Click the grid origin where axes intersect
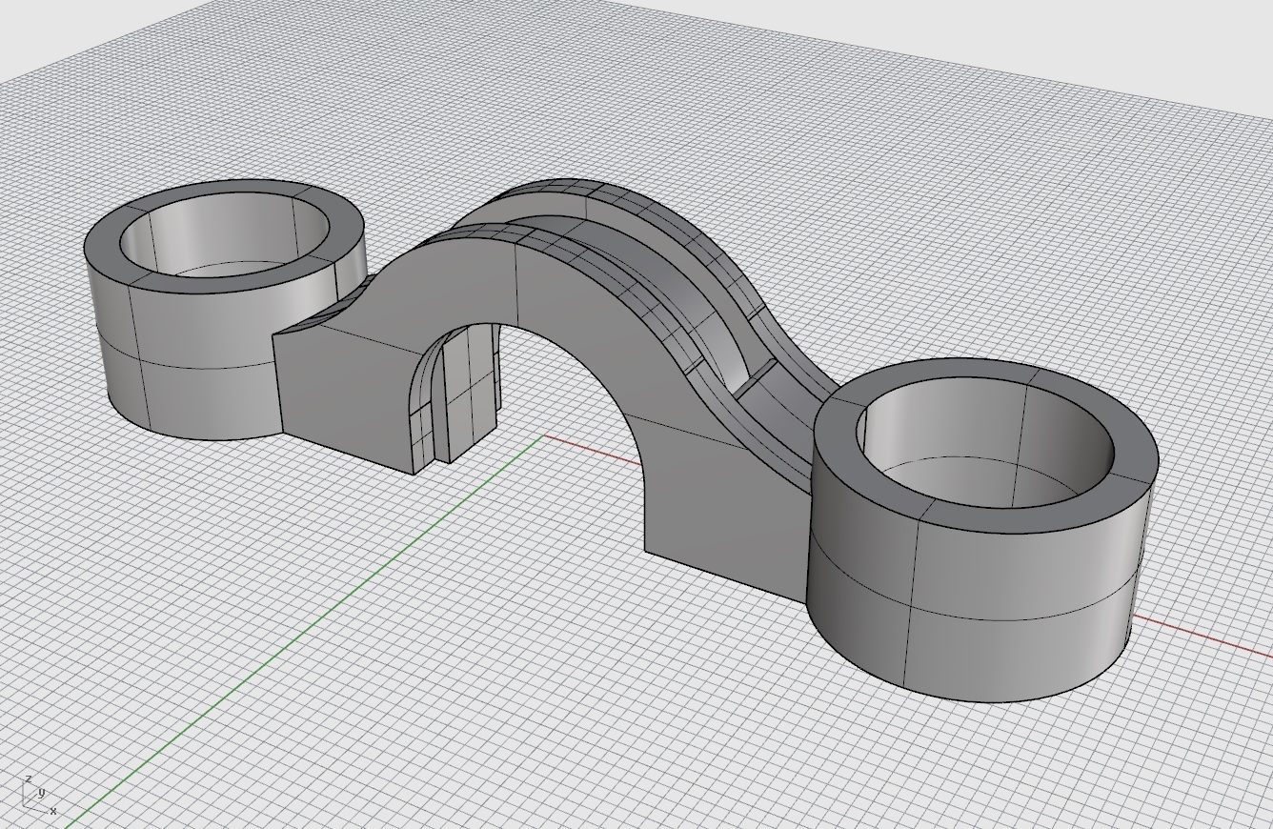The image size is (1273, 829). (544, 435)
